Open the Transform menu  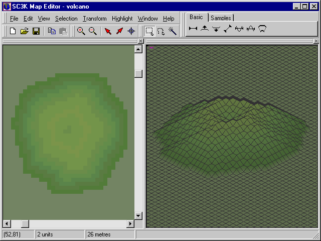[x=95, y=19]
